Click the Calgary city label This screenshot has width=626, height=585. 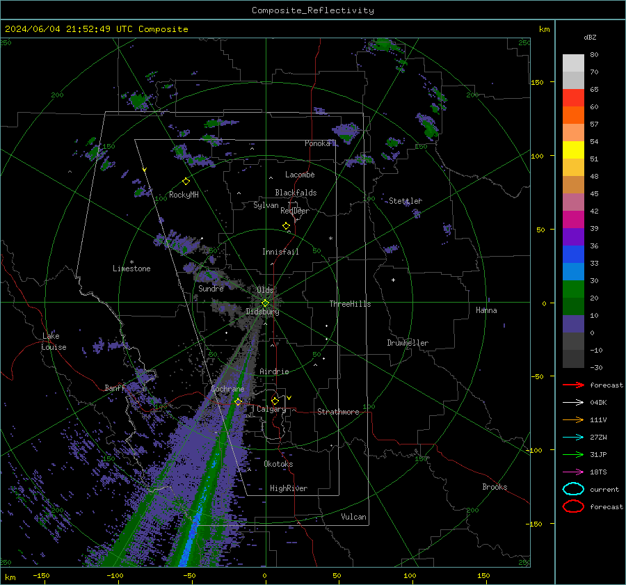(271, 409)
